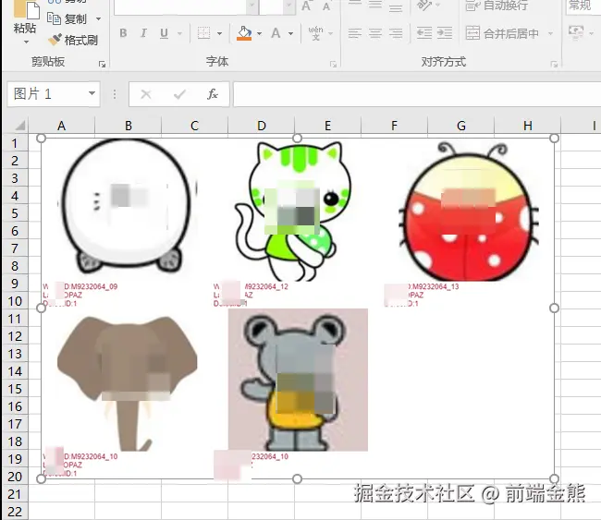Open the fill color dropdown arrow

260,33
